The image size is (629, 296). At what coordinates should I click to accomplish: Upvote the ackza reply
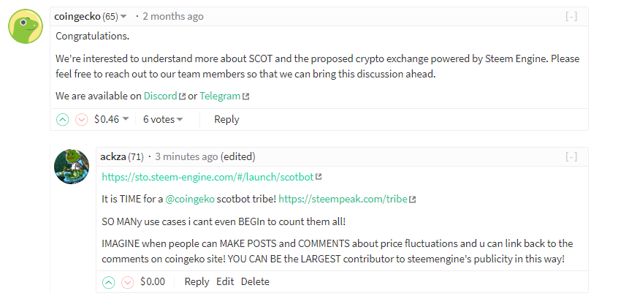tap(109, 281)
